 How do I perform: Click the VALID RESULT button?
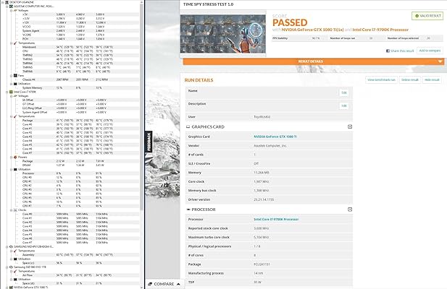tap(427, 15)
